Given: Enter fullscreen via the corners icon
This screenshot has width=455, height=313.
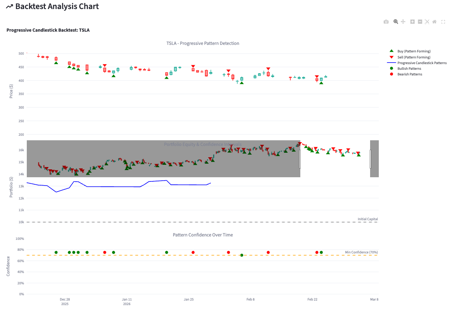Looking at the screenshot, I should (443, 21).
